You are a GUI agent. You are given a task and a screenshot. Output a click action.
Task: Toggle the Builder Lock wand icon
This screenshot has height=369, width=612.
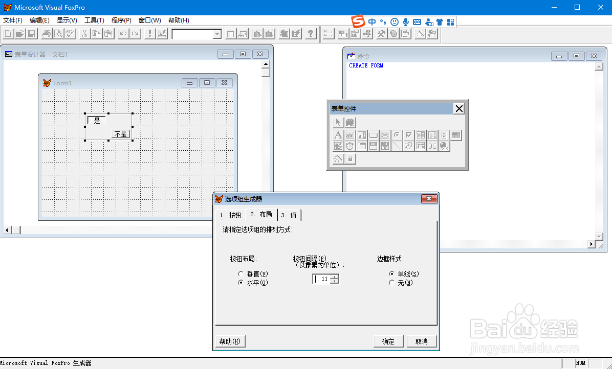tap(338, 158)
